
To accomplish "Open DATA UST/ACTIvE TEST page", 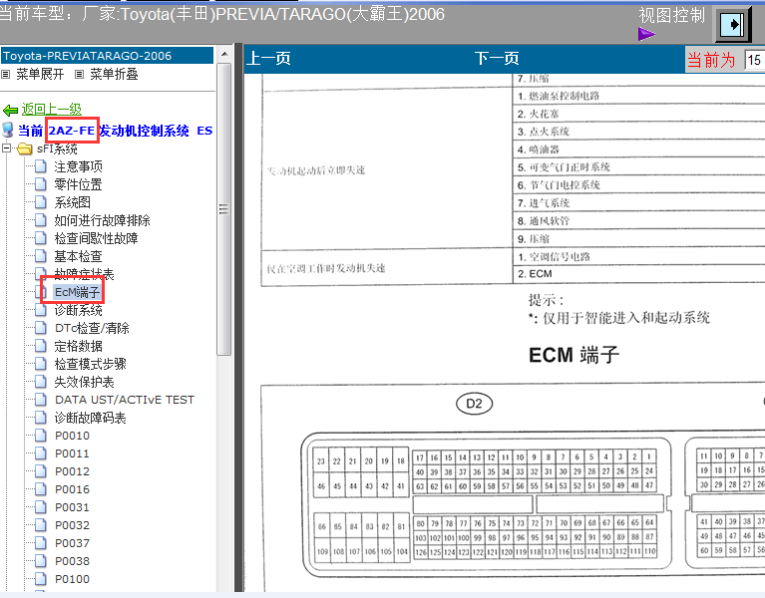I will point(125,400).
